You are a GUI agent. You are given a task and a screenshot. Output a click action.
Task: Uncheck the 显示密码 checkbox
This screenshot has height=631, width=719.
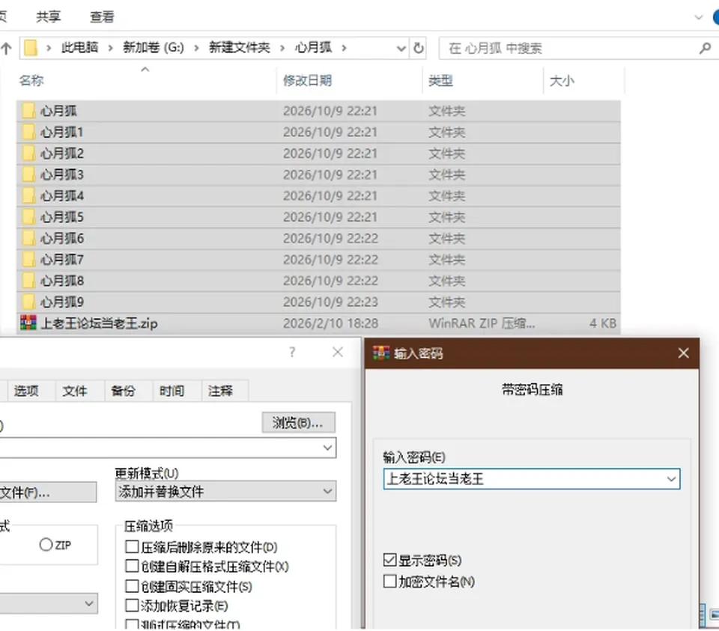tap(389, 559)
